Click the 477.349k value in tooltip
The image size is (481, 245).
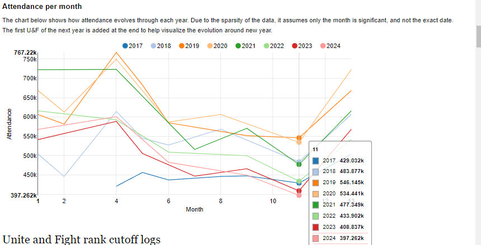coord(352,205)
